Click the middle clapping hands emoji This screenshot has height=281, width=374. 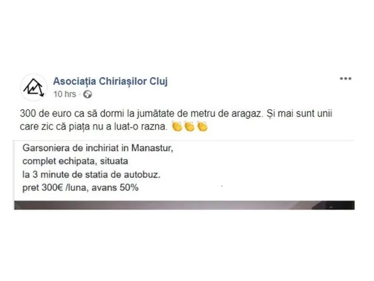190,127
